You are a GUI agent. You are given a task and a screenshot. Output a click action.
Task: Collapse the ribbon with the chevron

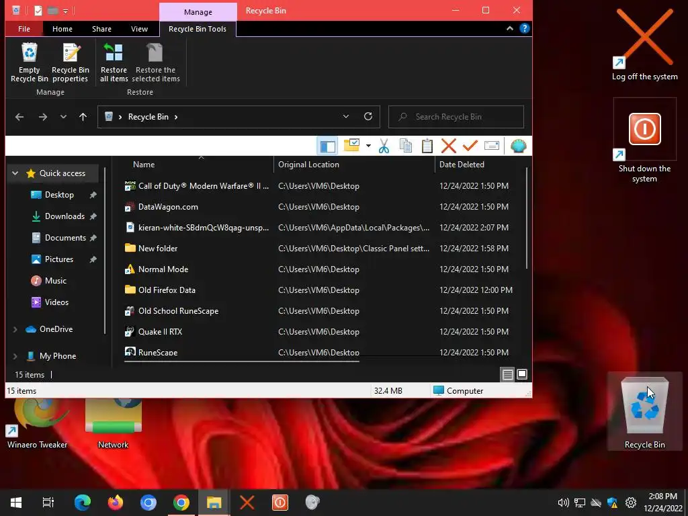point(510,28)
